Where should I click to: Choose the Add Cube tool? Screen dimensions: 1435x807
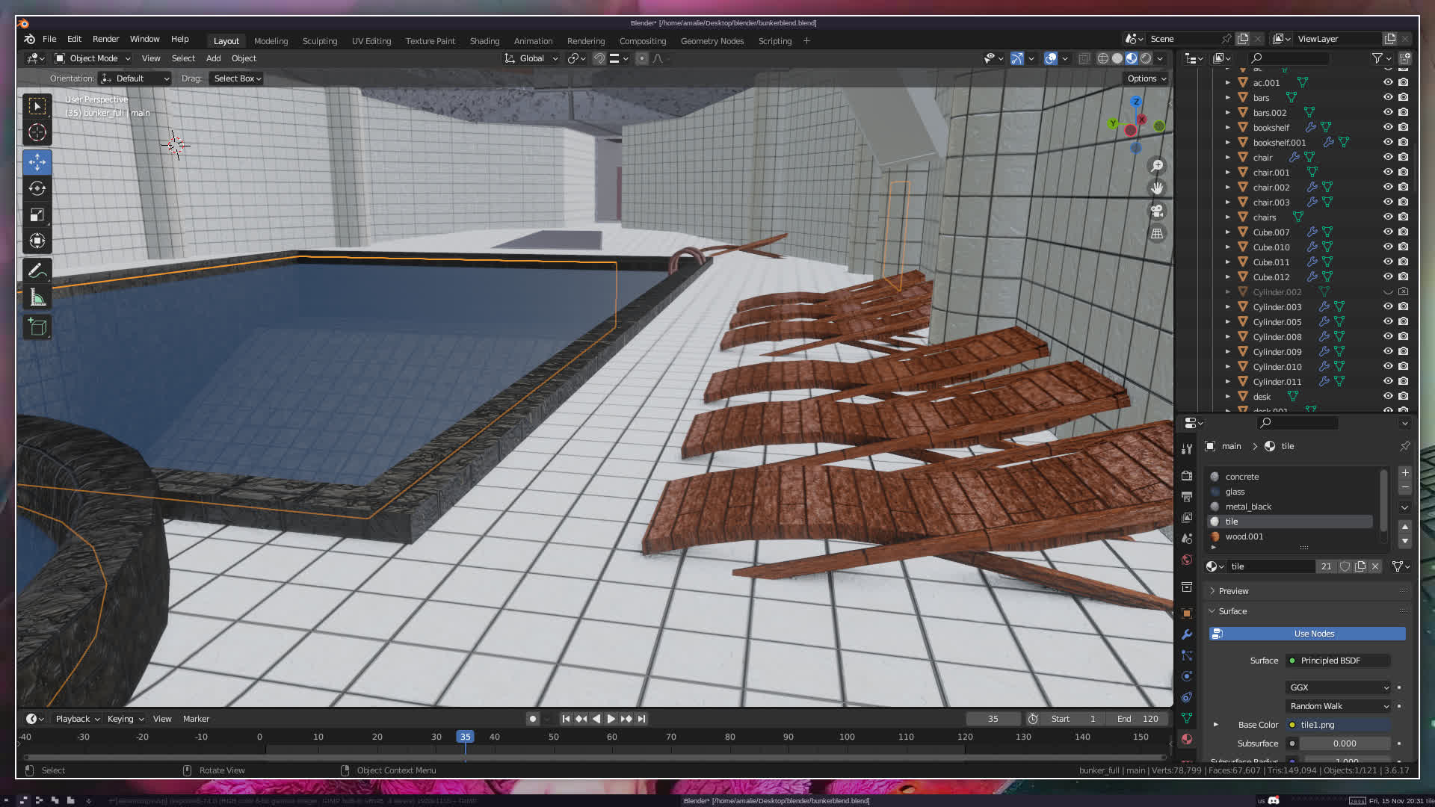click(37, 327)
